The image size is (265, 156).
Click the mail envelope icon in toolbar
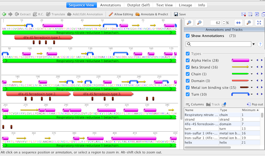(x=244, y=14)
